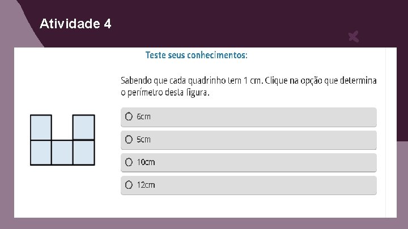Mark the 12cm radio button
The image size is (408, 229).
pos(129,185)
